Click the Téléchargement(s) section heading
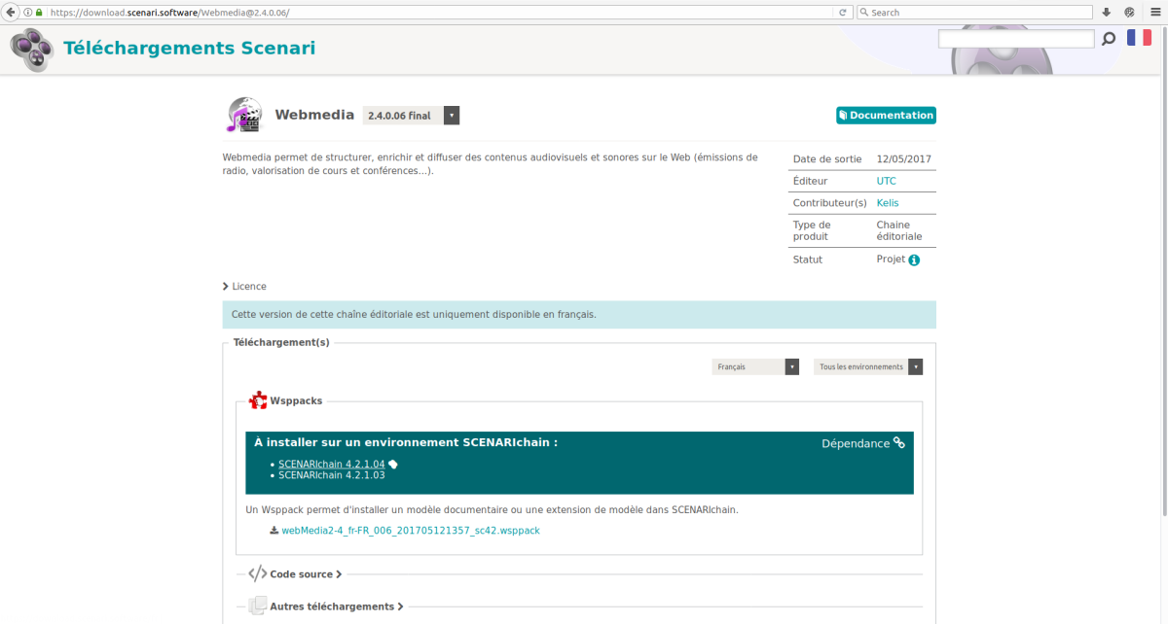This screenshot has width=1168, height=624. pos(281,342)
